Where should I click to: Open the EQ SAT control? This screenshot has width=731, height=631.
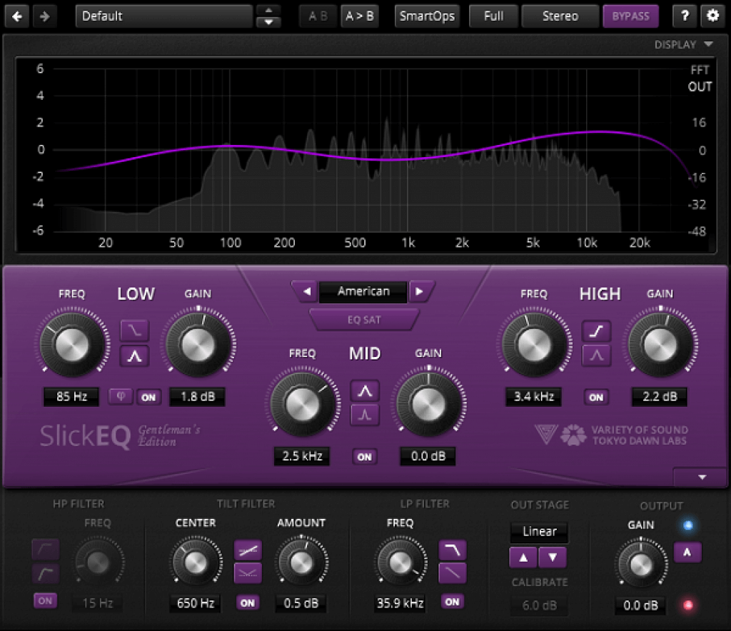point(364,320)
